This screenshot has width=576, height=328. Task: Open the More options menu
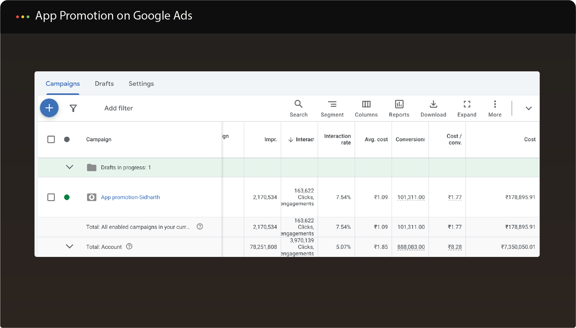click(495, 108)
